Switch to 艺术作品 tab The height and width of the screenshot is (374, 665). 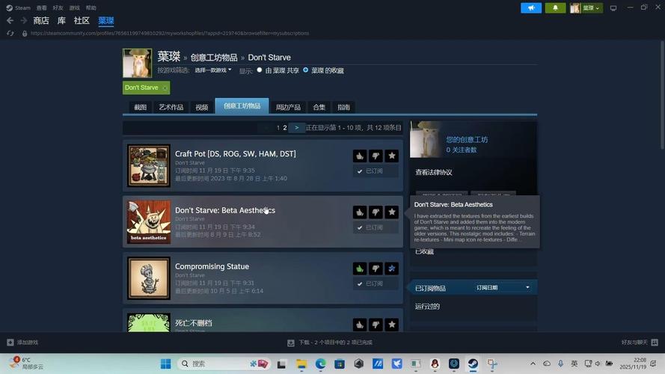171,107
